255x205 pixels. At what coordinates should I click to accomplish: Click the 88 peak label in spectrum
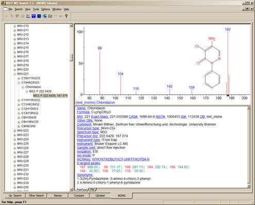pos(99,48)
